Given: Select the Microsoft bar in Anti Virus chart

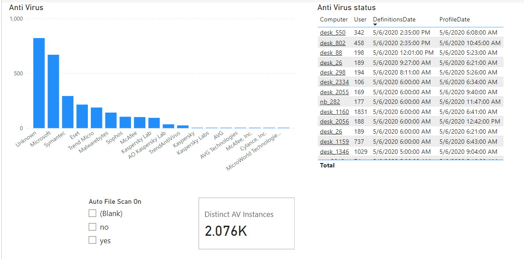Looking at the screenshot, I should (x=54, y=92).
